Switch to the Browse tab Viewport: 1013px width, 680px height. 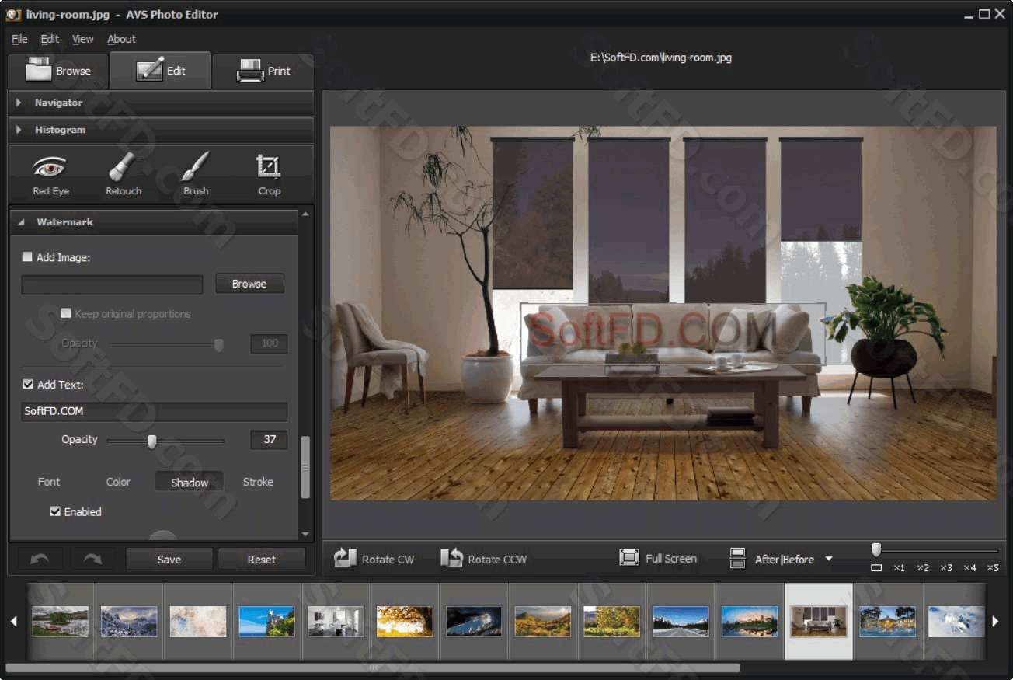coord(58,71)
